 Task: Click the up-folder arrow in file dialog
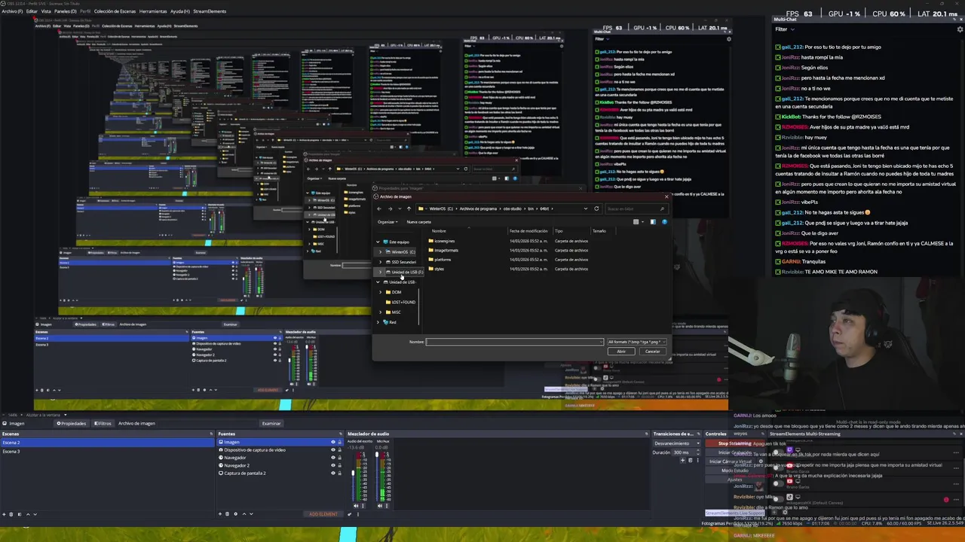409,209
